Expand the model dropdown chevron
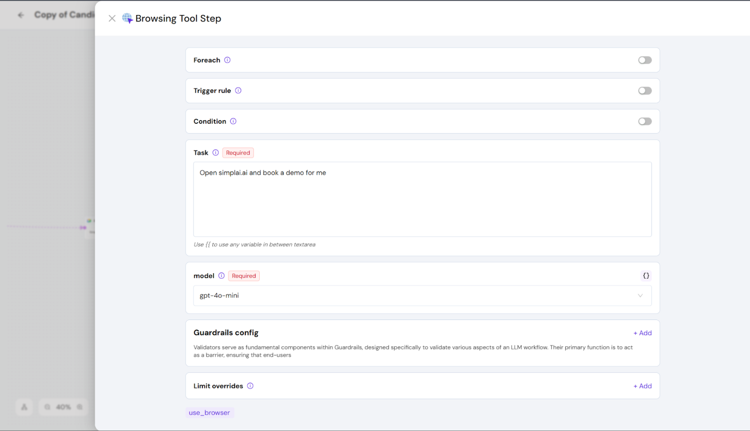Image resolution: width=750 pixels, height=431 pixels. (640, 296)
